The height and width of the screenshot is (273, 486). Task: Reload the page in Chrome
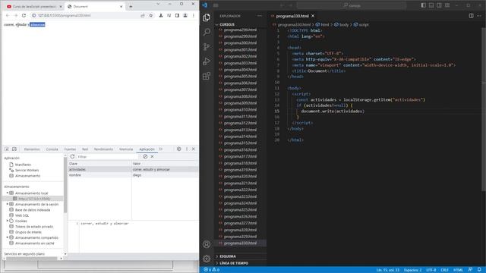click(24, 15)
